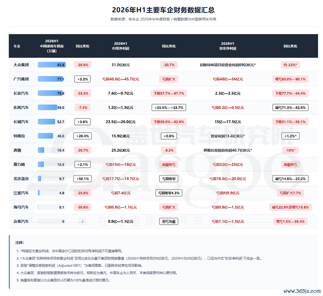The width and height of the screenshot is (323, 296).
Task: Select the 亏损15亿—18亿元 cell for 赛力斯
Action: point(120,165)
